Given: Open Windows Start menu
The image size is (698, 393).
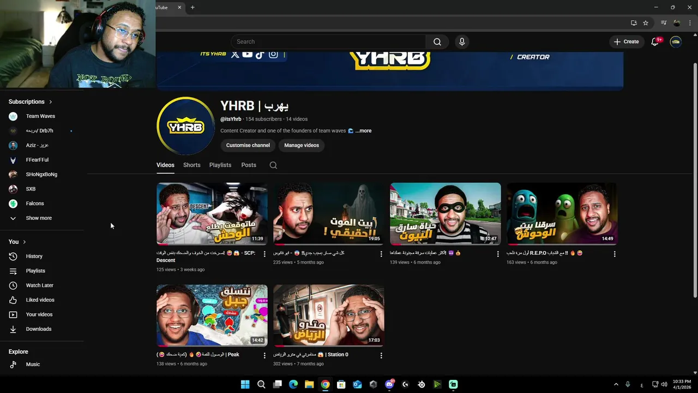Looking at the screenshot, I should pos(245,384).
